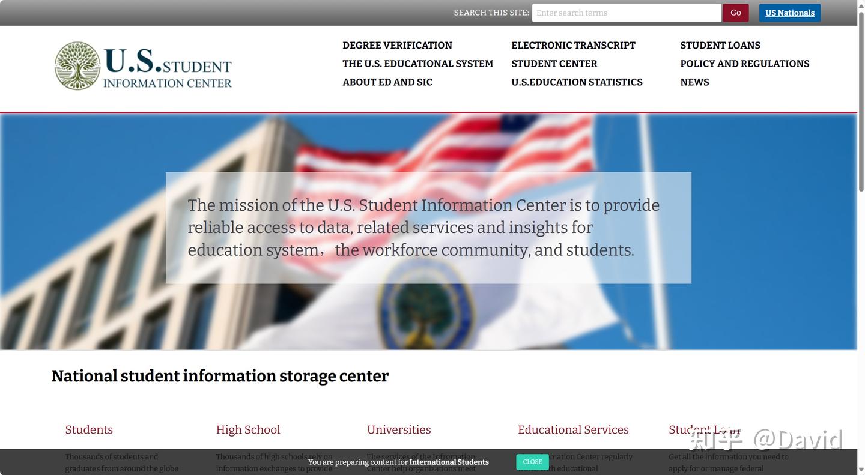Open the News section
The width and height of the screenshot is (865, 475).
(694, 82)
